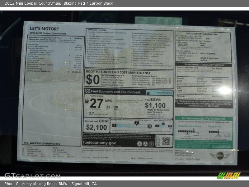The width and height of the screenshot is (249, 187).
Task: Click the STANDARD FEATURES heading
Action: (x=97, y=30)
